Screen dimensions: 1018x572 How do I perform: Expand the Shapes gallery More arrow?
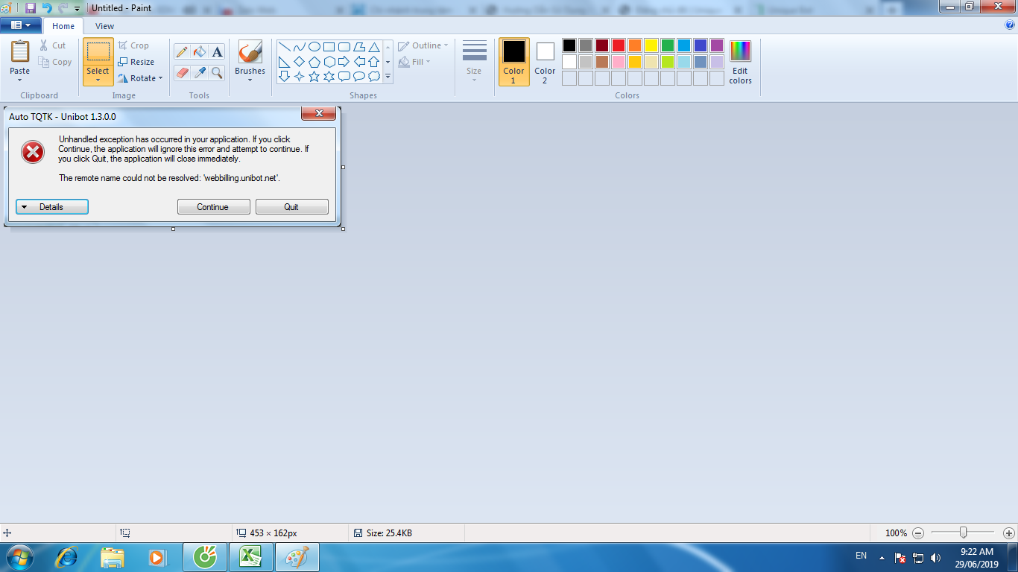click(x=388, y=76)
